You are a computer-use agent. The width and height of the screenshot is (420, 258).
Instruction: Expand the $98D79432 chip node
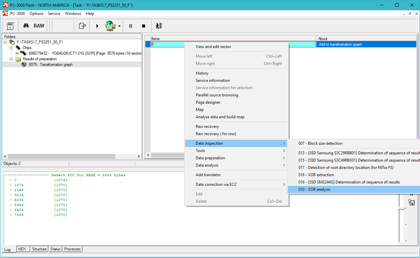(17, 53)
